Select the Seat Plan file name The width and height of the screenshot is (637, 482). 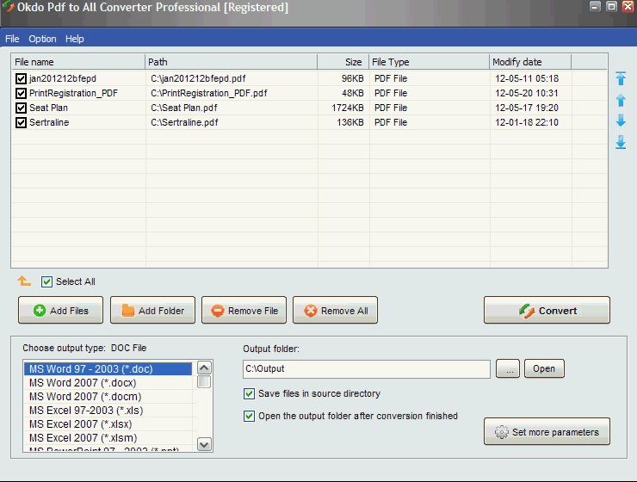point(48,108)
